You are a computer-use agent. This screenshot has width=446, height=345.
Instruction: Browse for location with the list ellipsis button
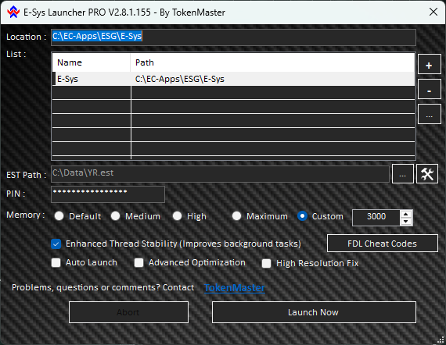[x=429, y=114]
